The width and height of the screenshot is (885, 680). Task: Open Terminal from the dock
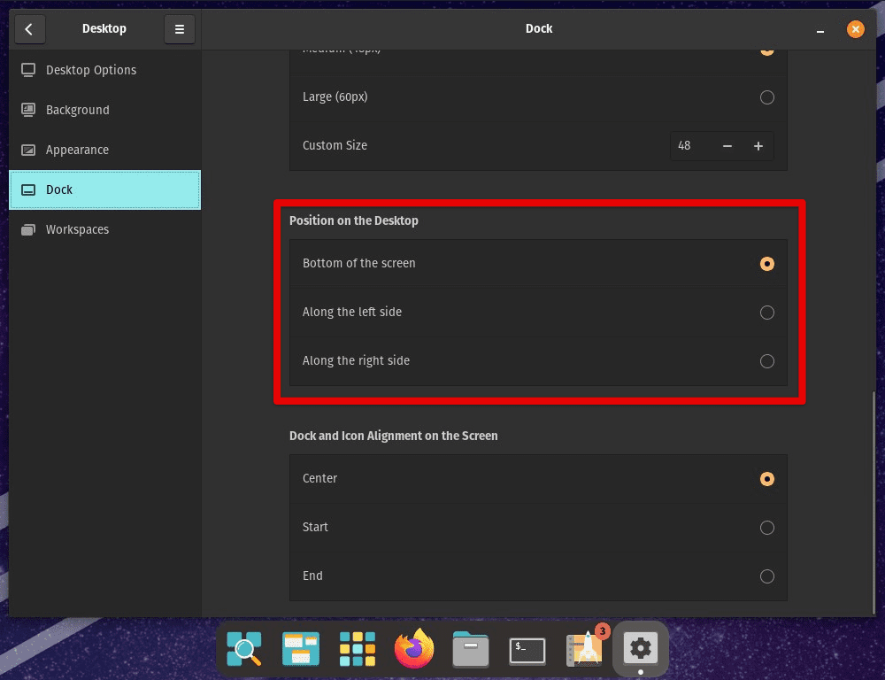pyautogui.click(x=527, y=651)
